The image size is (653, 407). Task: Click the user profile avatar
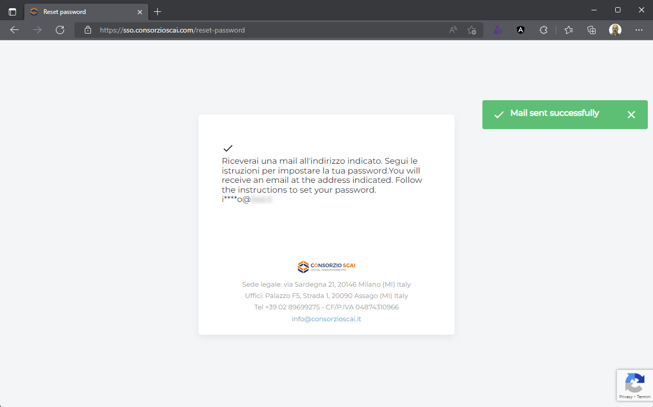(615, 30)
